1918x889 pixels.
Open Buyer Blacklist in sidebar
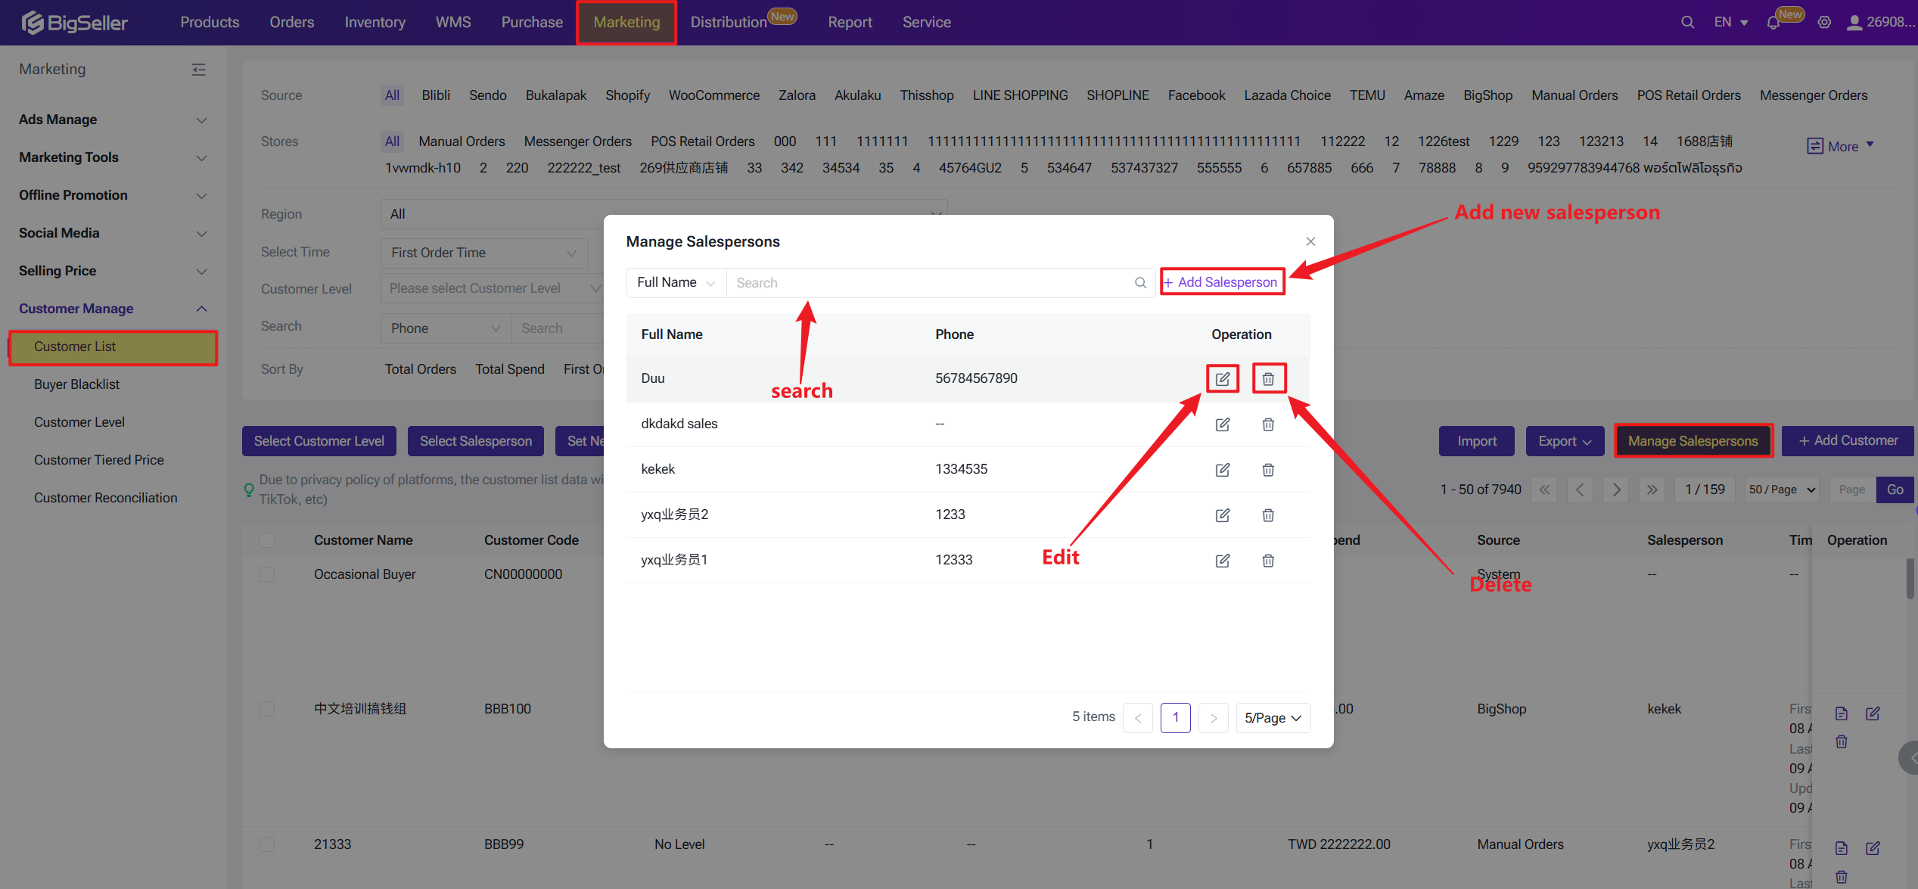click(x=76, y=384)
